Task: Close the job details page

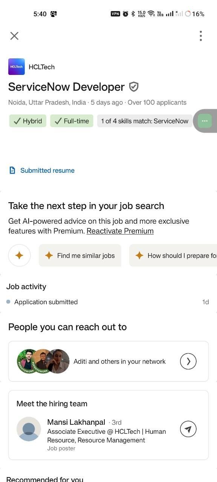Action: 14,36
